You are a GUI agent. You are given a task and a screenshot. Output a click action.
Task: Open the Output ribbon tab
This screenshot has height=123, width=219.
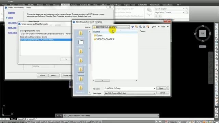tap(65, 5)
